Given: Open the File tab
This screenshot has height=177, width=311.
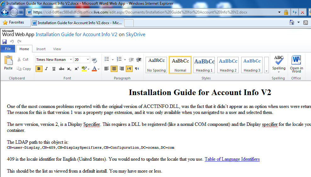Looking at the screenshot, I should point(8,49).
